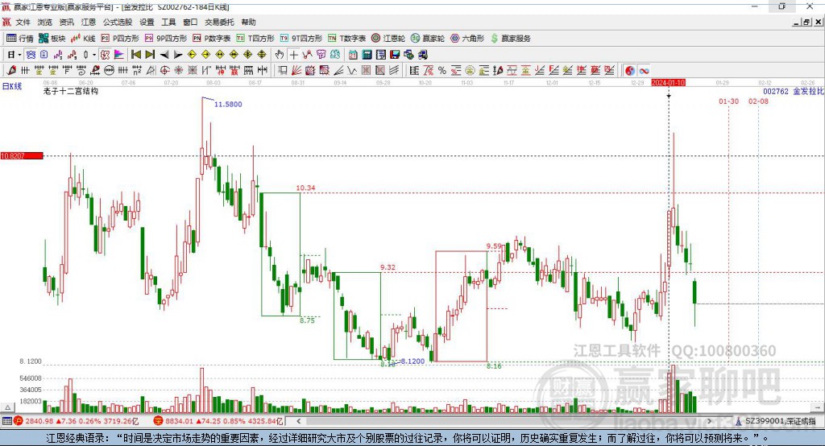Toggle the crosshair cursor tool
The width and height of the screenshot is (825, 446).
(x=293, y=54)
